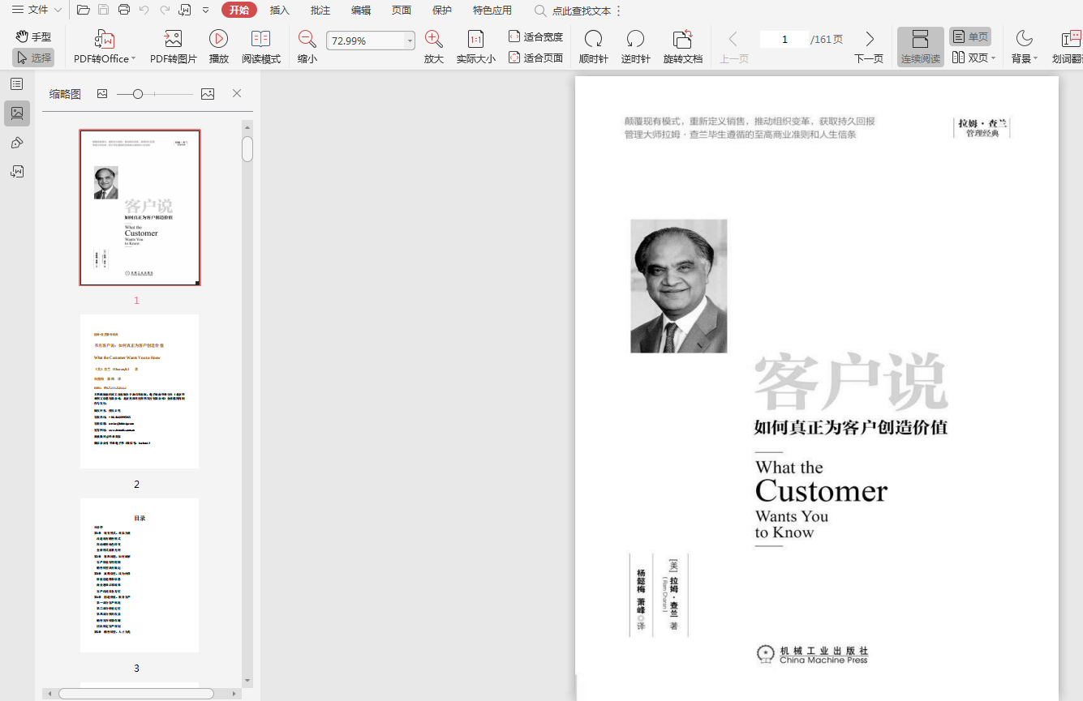Image resolution: width=1083 pixels, height=701 pixels.
Task: Select page 1 cover thumbnail
Action: coord(140,207)
